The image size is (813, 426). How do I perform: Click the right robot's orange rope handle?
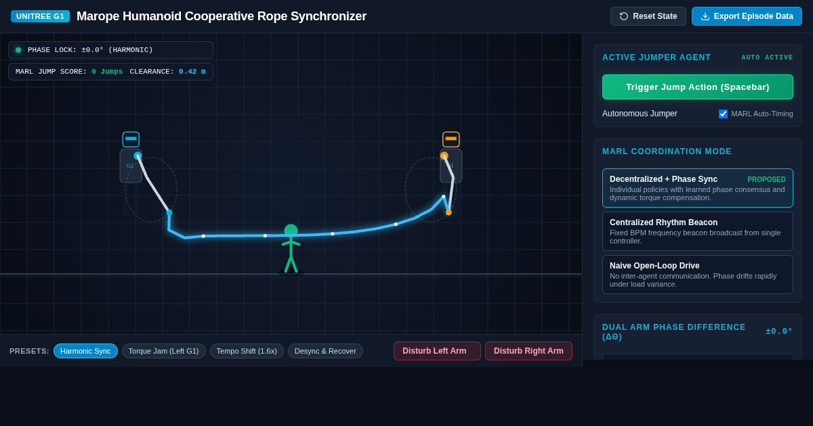tap(449, 212)
